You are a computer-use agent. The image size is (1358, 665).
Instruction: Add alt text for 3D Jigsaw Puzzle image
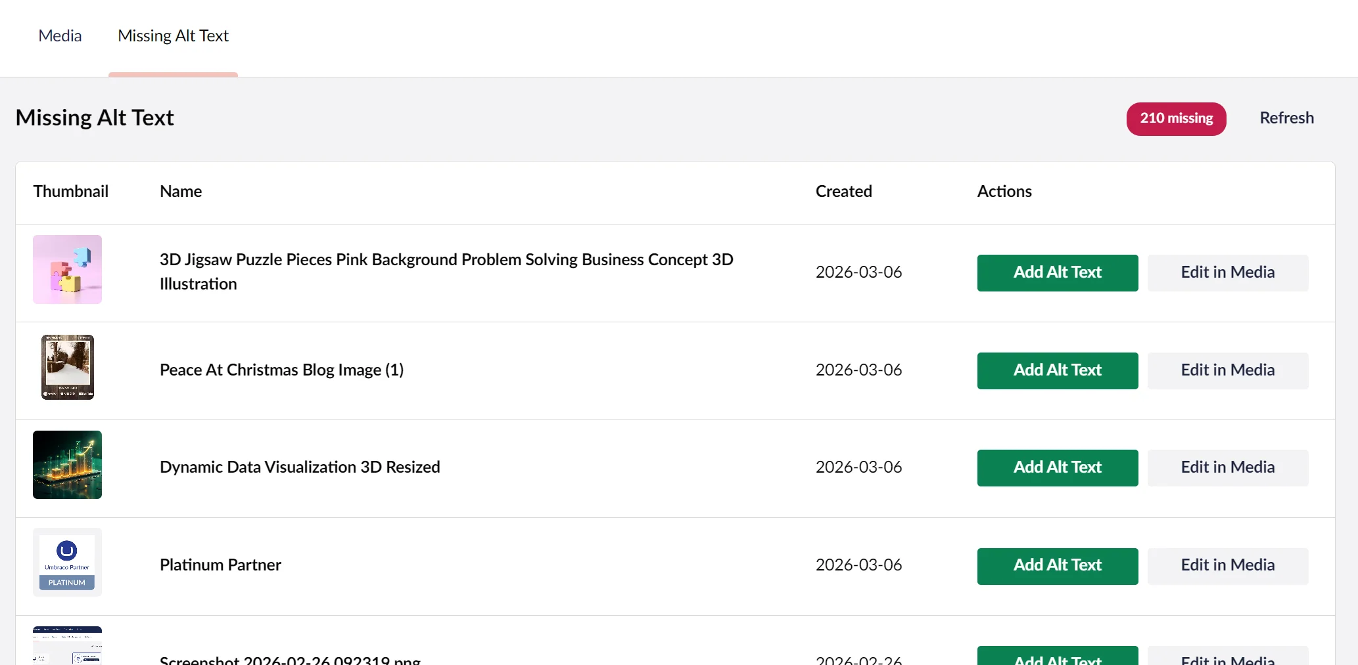tap(1057, 273)
